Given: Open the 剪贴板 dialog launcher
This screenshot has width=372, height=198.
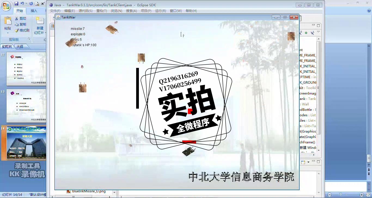Looking at the screenshot, I should 29,39.
